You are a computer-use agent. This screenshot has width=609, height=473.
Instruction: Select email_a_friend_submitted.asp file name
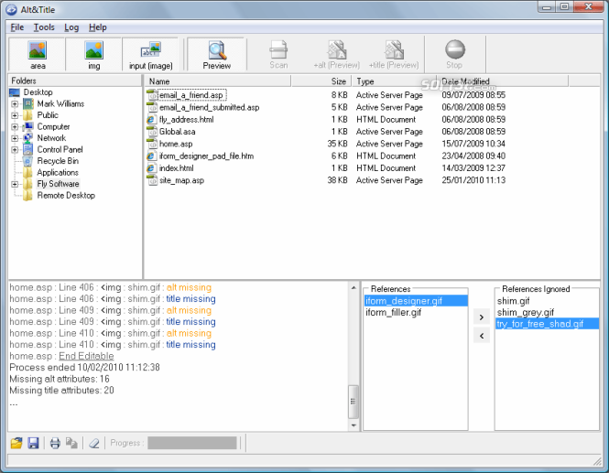[x=210, y=107]
